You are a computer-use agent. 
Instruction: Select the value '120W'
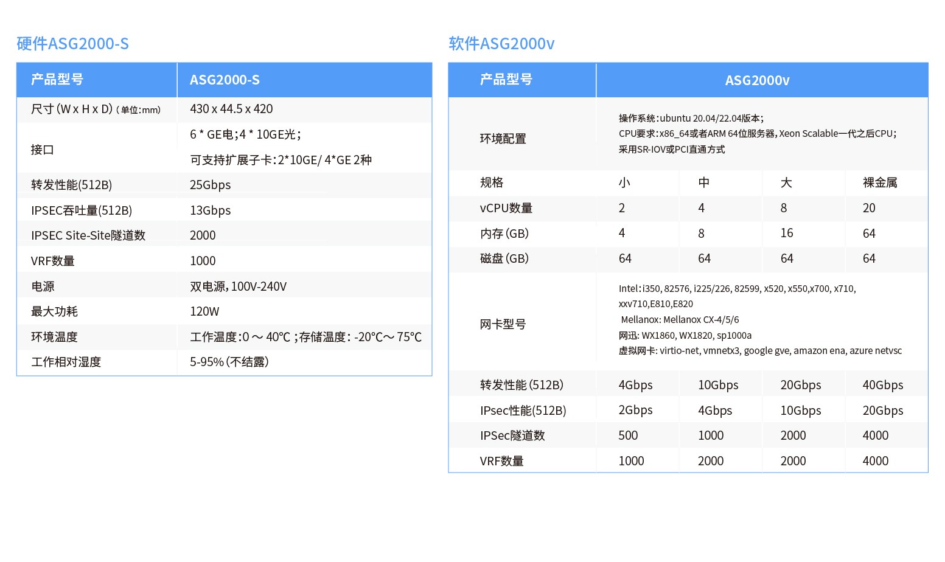coord(204,311)
